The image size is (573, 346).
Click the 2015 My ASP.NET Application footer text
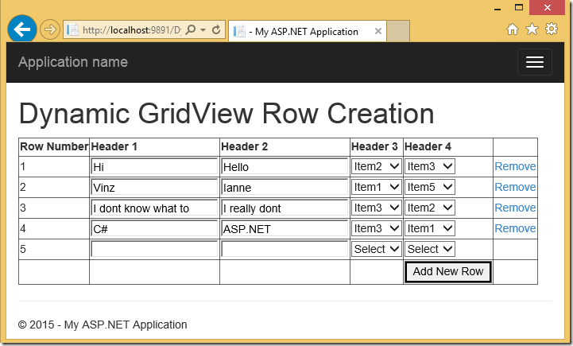tap(103, 325)
